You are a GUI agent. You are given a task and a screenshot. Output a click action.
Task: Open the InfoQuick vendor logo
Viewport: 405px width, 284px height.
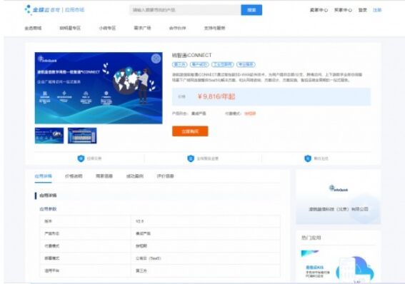point(339,188)
